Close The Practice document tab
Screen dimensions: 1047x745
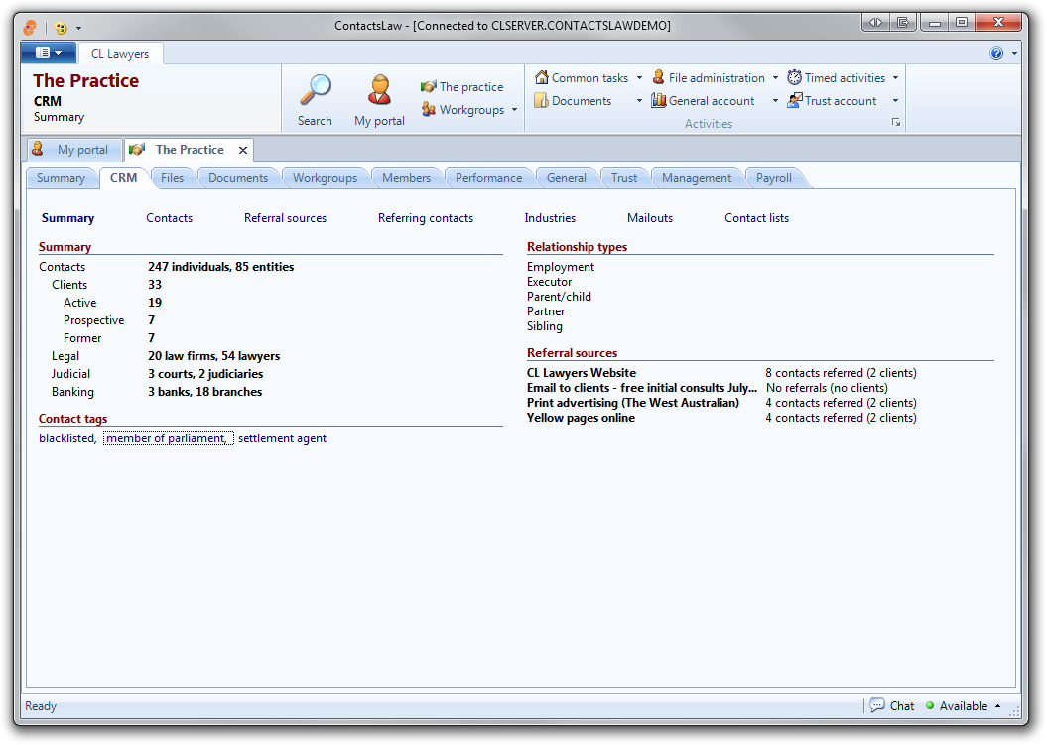point(243,150)
